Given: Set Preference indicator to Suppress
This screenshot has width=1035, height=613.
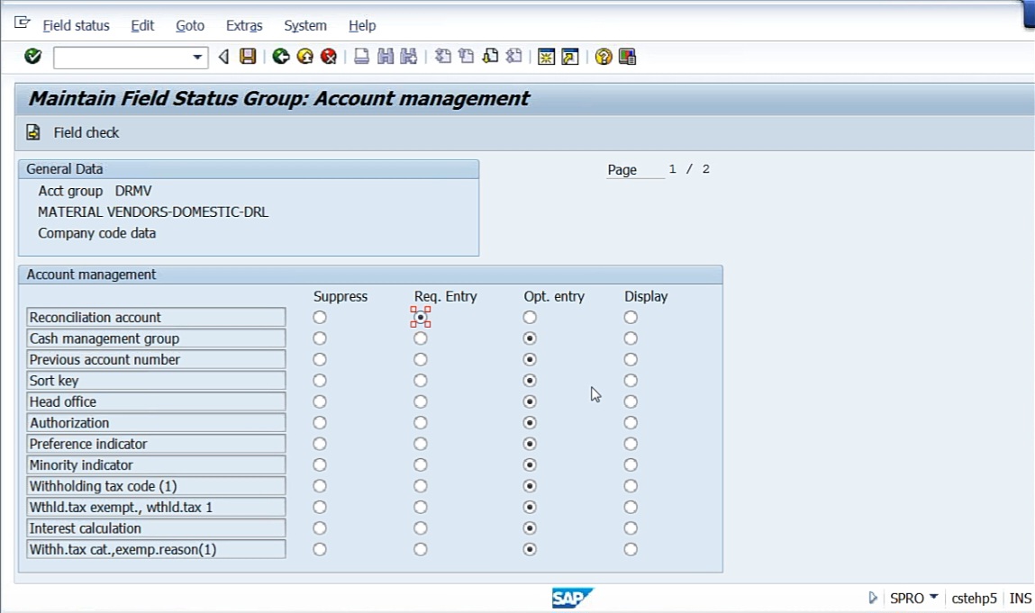Looking at the screenshot, I should [320, 444].
